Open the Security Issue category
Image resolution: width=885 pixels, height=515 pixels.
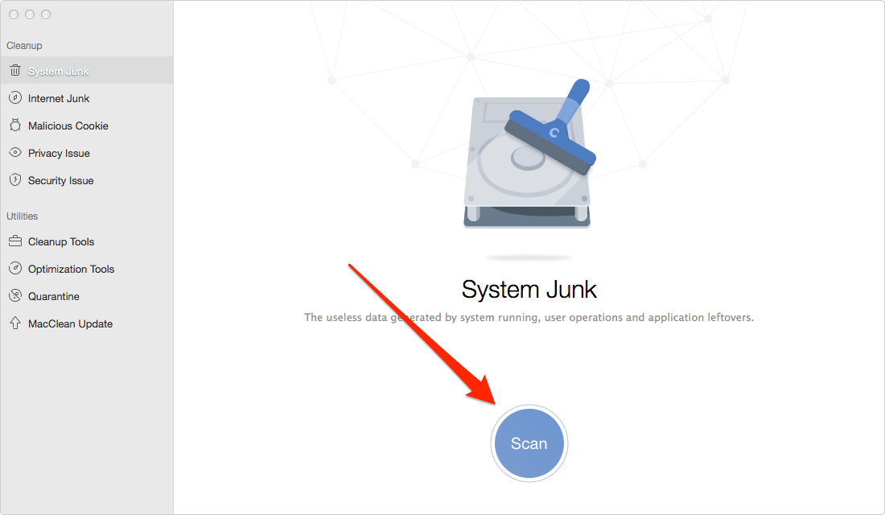tap(86, 180)
